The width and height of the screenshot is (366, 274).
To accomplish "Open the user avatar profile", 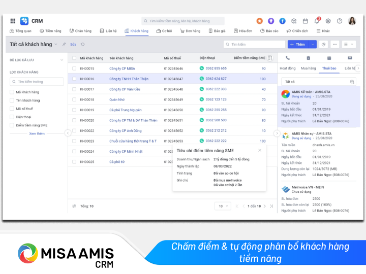I will tap(352, 21).
